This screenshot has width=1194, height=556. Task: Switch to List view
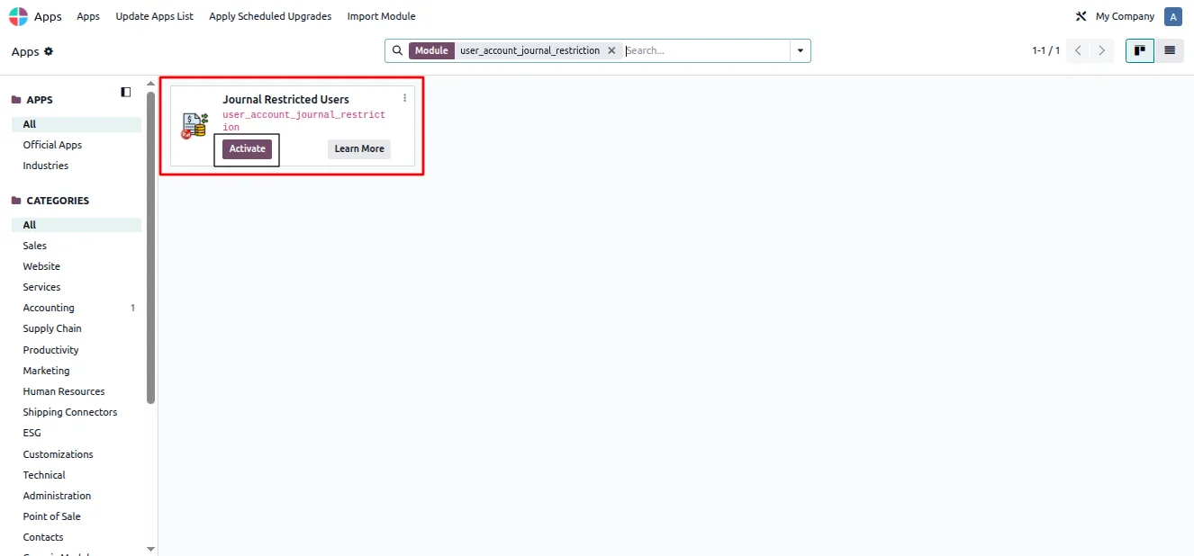pyautogui.click(x=1170, y=50)
